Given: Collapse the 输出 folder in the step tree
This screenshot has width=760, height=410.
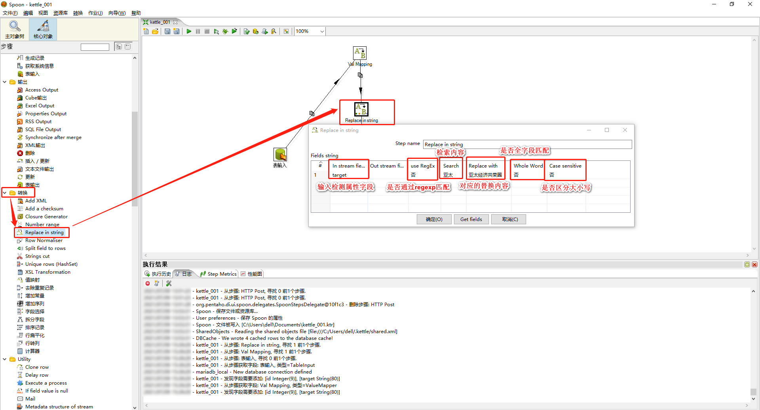Looking at the screenshot, I should point(5,82).
